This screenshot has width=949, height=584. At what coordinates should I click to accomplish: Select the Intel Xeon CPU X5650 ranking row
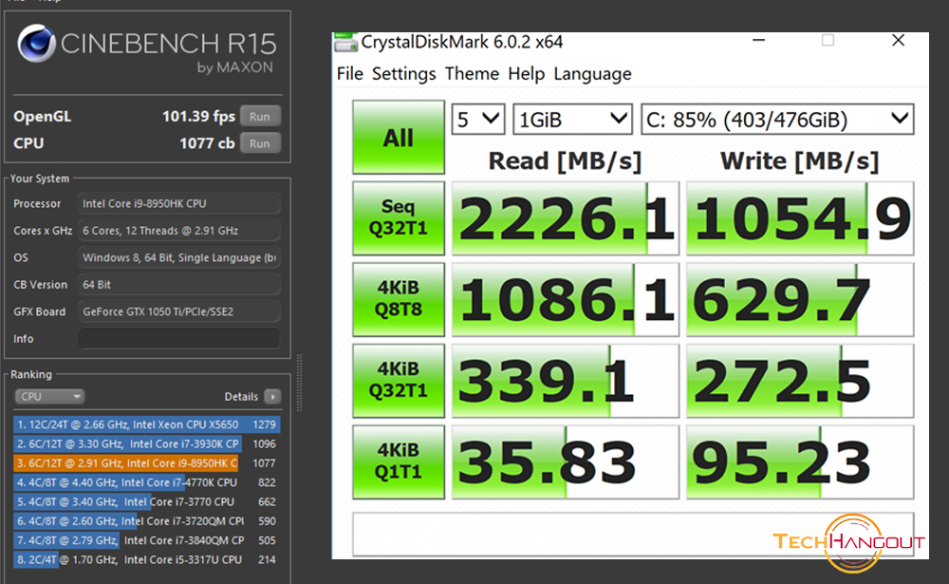point(146,424)
